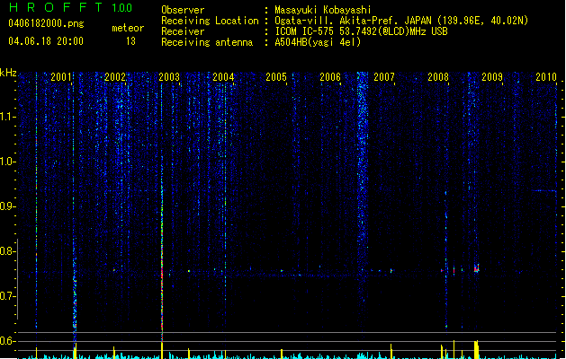Click the 1.0 kHz frequency label
Viewport: 566px width, 359px height.
point(7,162)
